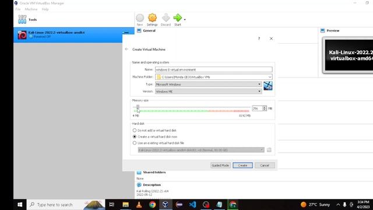The image size is (373, 210).
Task: Start the VM with green arrow
Action: coord(177,20)
